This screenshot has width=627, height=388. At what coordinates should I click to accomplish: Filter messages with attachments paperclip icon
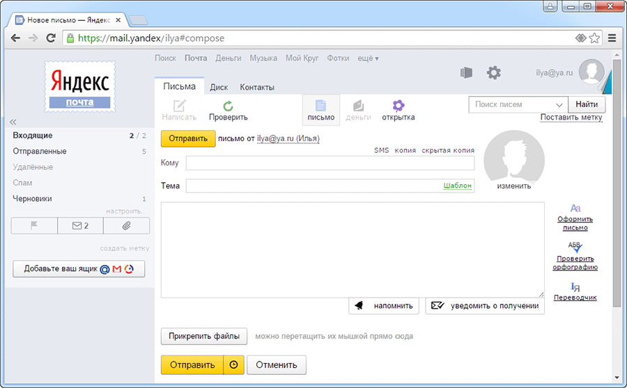pyautogui.click(x=126, y=225)
